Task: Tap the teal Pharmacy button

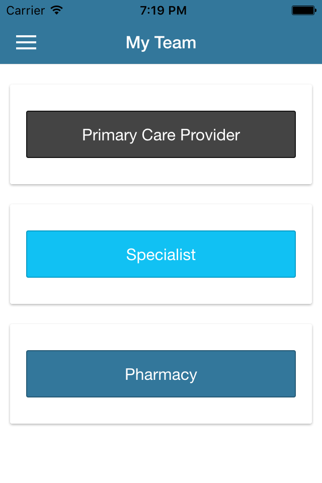Action: click(161, 373)
